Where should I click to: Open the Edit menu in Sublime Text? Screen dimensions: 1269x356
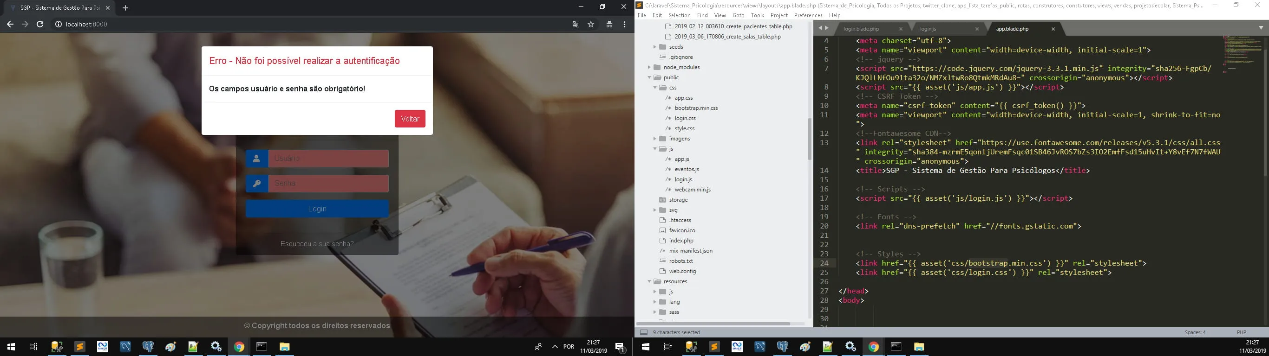tap(657, 15)
